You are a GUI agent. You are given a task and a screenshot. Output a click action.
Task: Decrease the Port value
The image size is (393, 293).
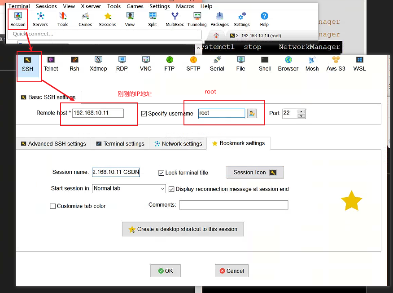301,116
